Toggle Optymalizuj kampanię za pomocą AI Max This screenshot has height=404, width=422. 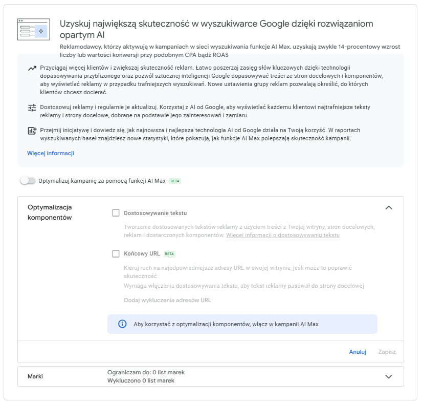[x=28, y=181]
